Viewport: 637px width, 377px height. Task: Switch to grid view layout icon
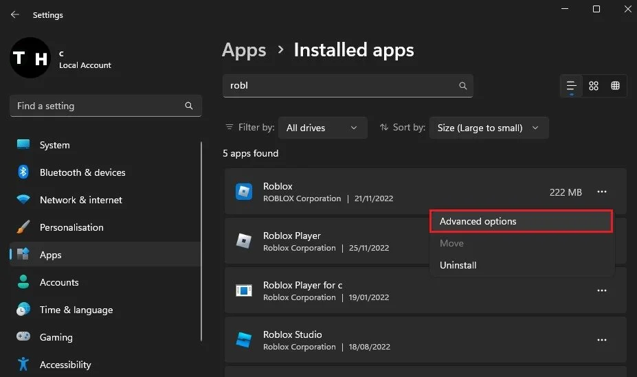pos(594,86)
